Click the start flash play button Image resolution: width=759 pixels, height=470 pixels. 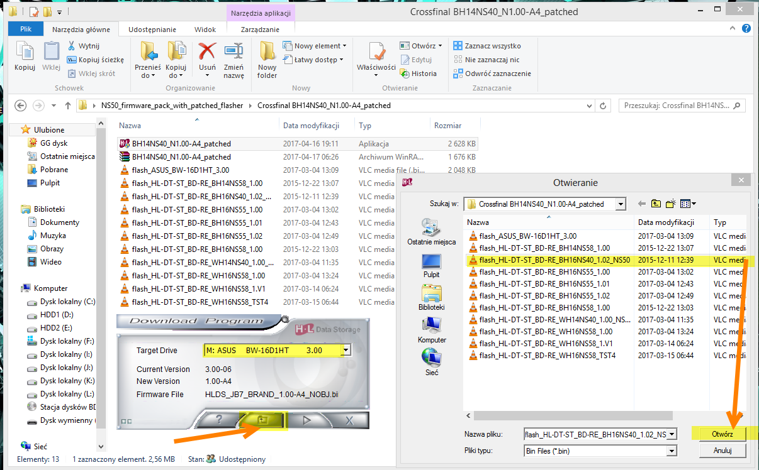pyautogui.click(x=308, y=420)
